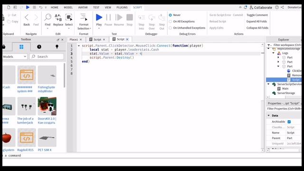Collapse the third Part under Logs
The width and height of the screenshot is (304, 171).
click(x=278, y=66)
